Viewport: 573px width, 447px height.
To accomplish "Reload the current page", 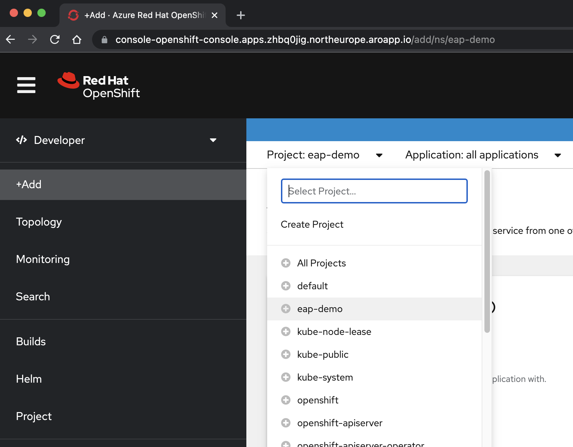I will tap(55, 39).
